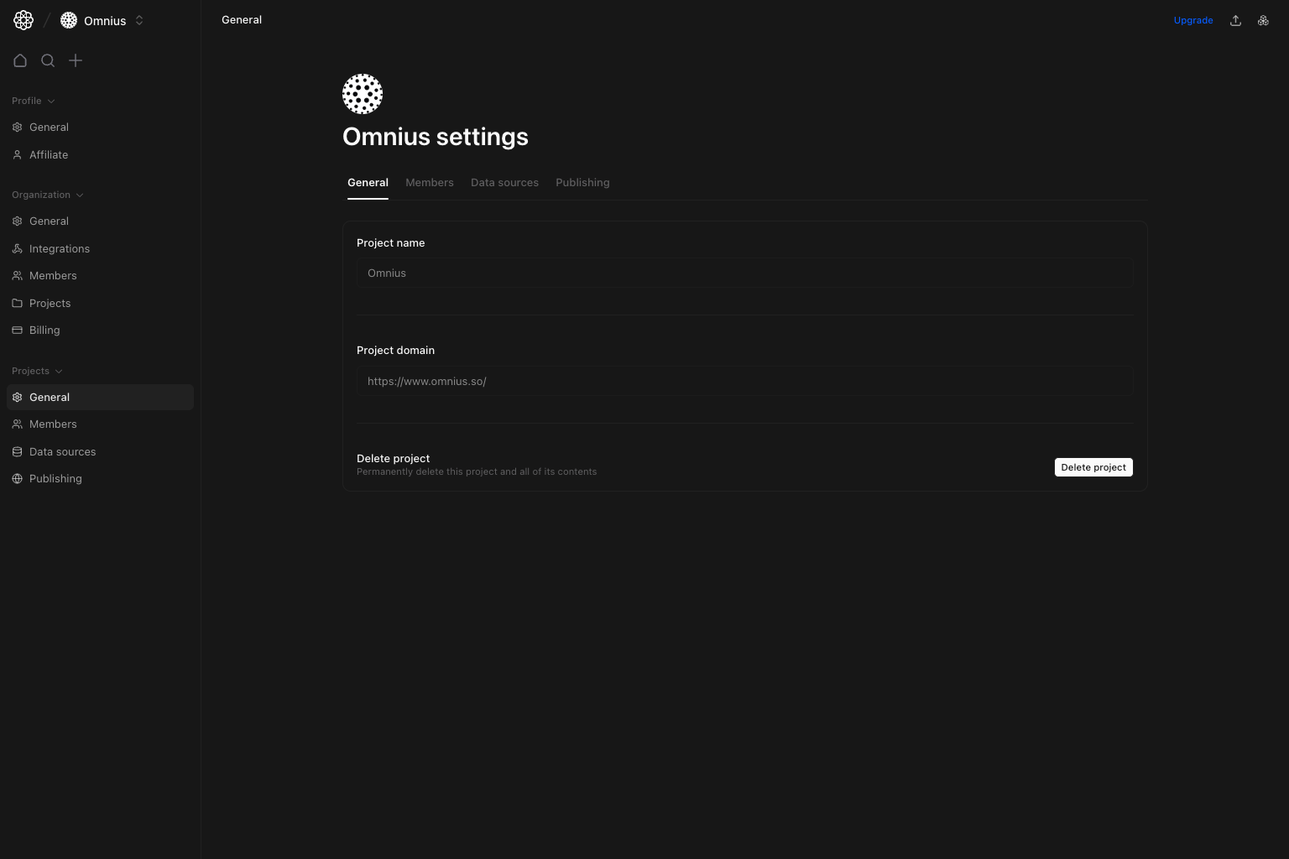This screenshot has height=859, width=1289.
Task: Open Affiliate settings under Profile
Action: (48, 154)
